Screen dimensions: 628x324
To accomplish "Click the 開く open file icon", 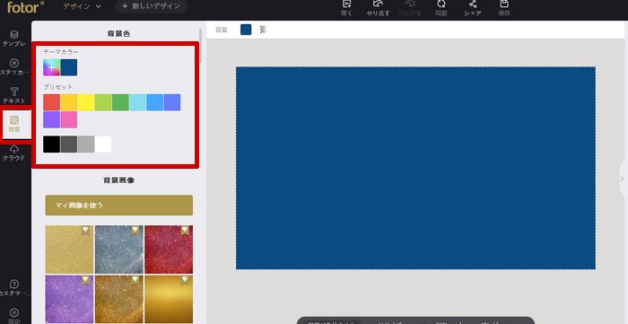I will pyautogui.click(x=346, y=7).
